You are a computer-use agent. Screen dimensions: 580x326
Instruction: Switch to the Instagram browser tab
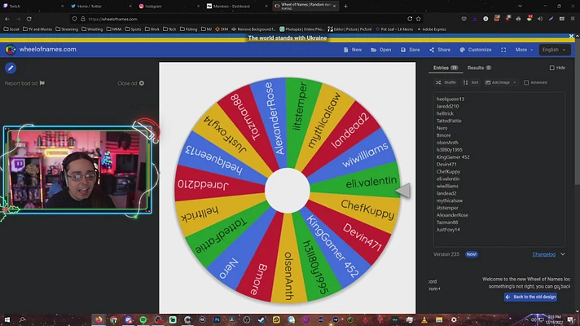(169, 6)
